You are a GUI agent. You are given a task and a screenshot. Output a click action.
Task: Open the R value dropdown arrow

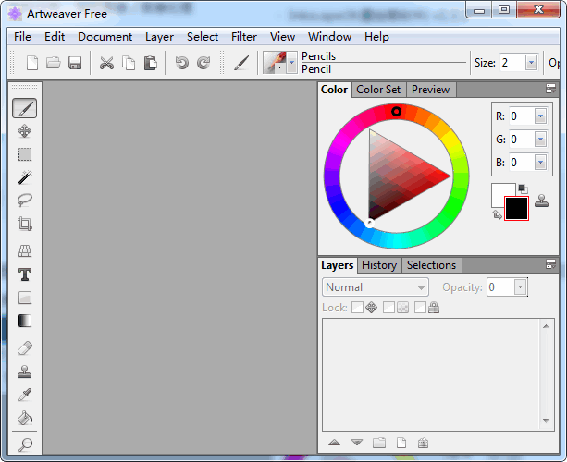[x=540, y=116]
